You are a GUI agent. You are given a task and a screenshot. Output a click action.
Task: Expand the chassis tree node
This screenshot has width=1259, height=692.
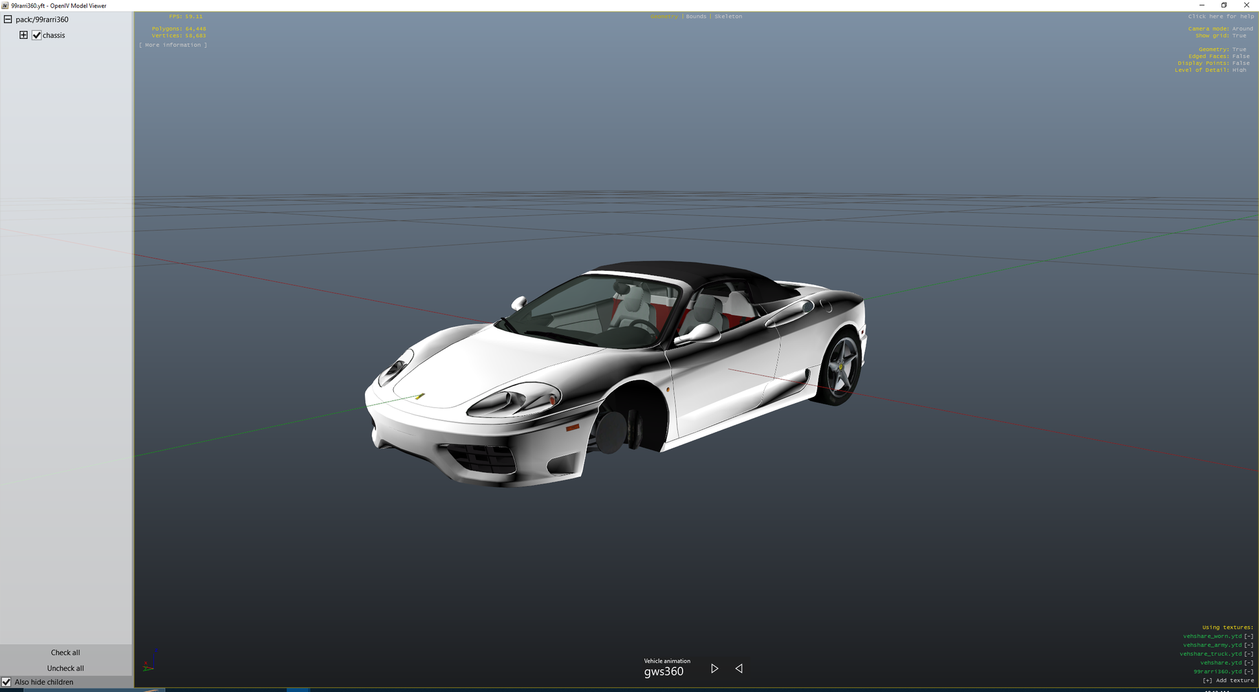pyautogui.click(x=23, y=35)
